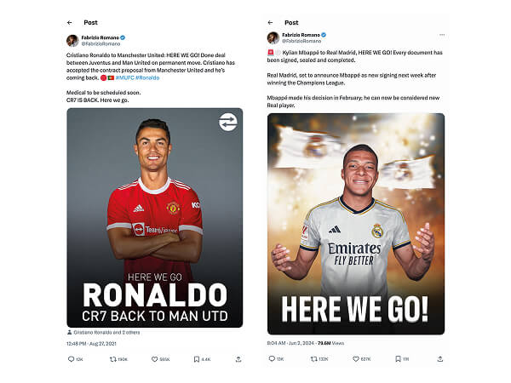This screenshot has height=383, width=511.
Task: Open the three-dot more menu on right post
Action: (x=442, y=35)
